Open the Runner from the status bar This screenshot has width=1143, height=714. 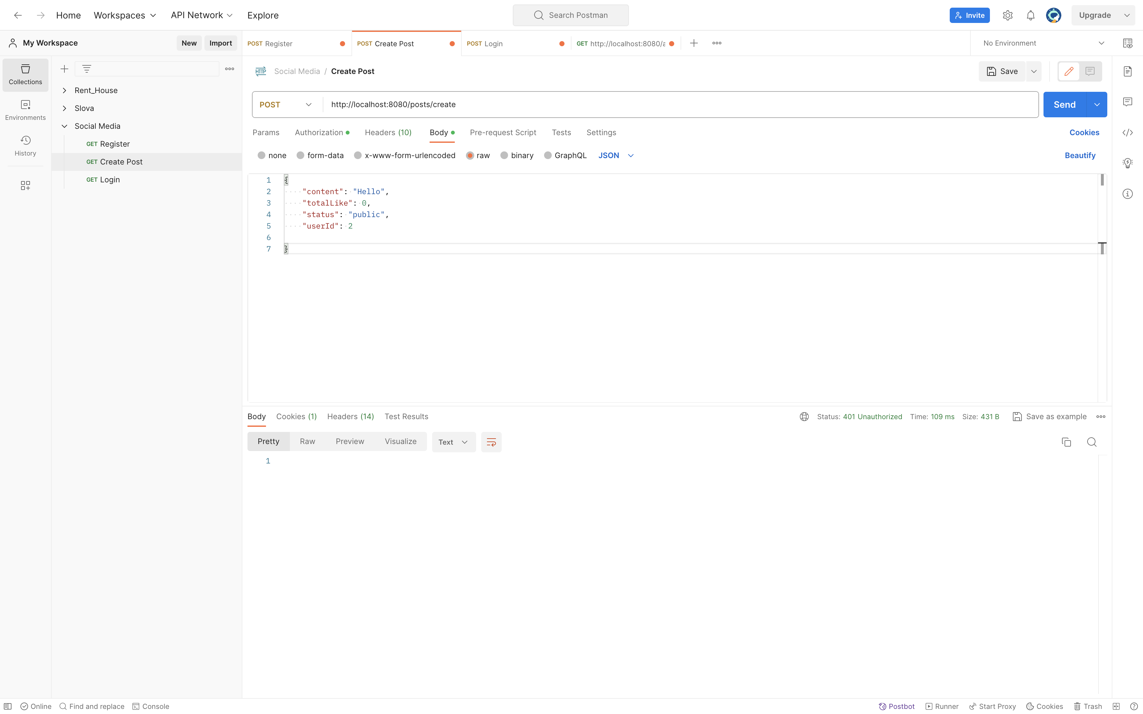coord(942,705)
